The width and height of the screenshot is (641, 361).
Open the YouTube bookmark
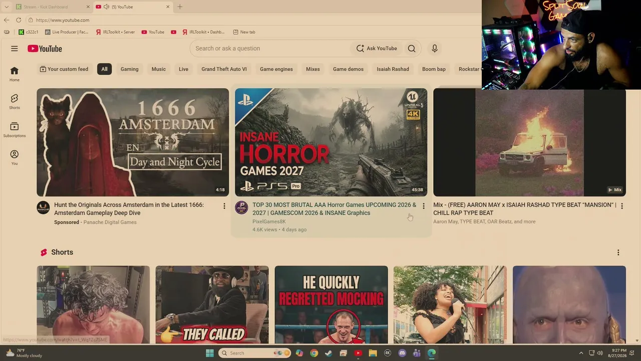tap(153, 32)
